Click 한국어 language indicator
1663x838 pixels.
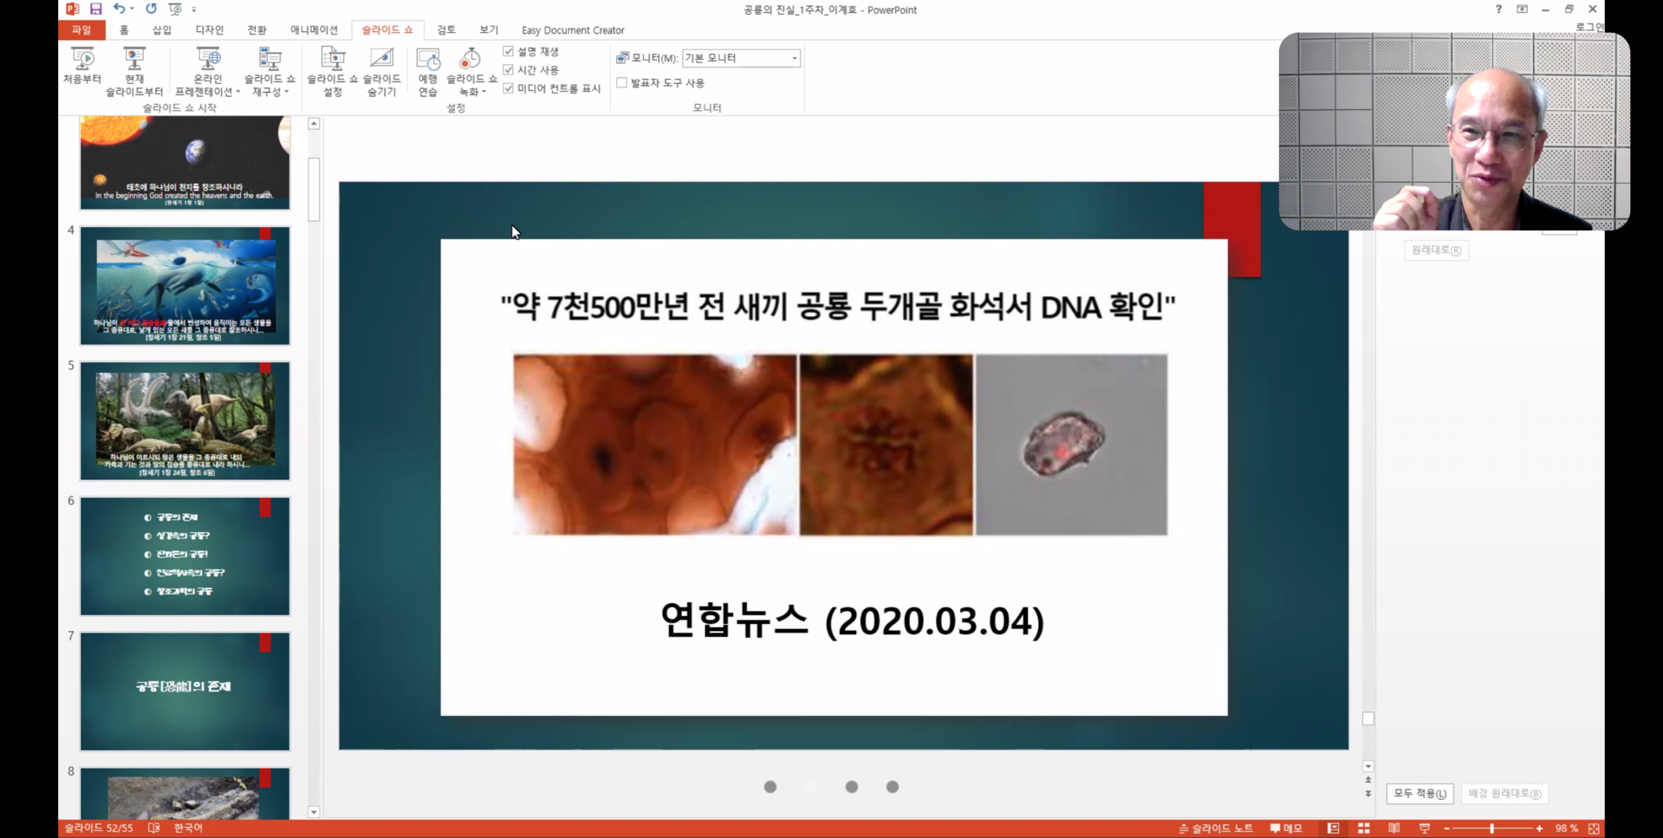click(188, 828)
